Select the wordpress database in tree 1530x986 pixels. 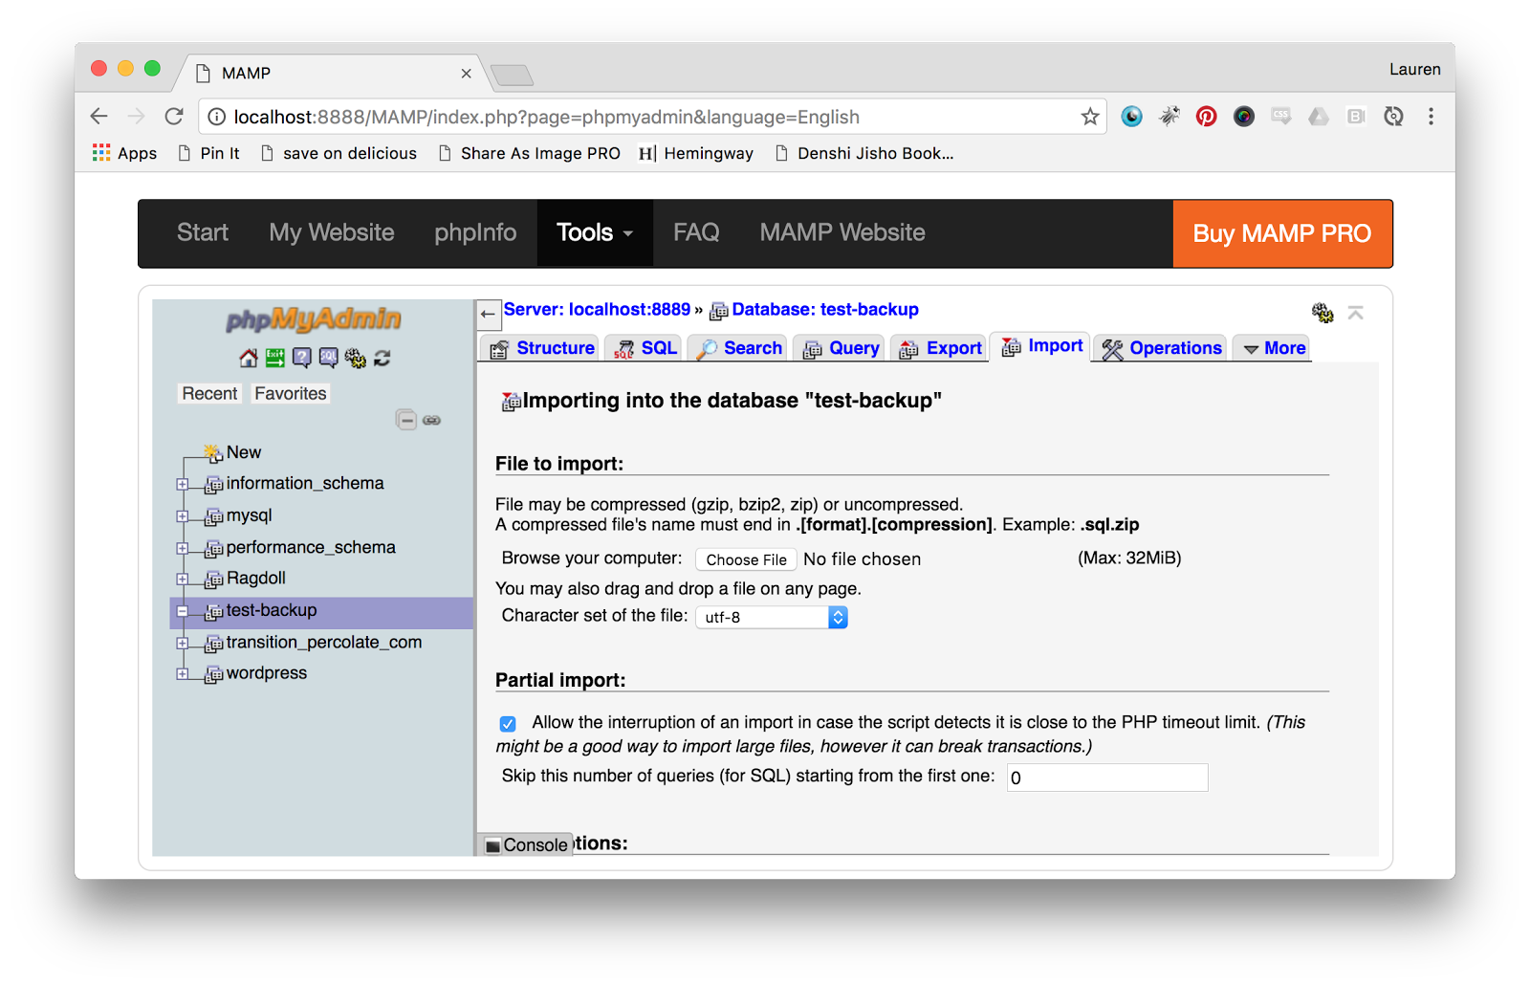pyautogui.click(x=267, y=673)
